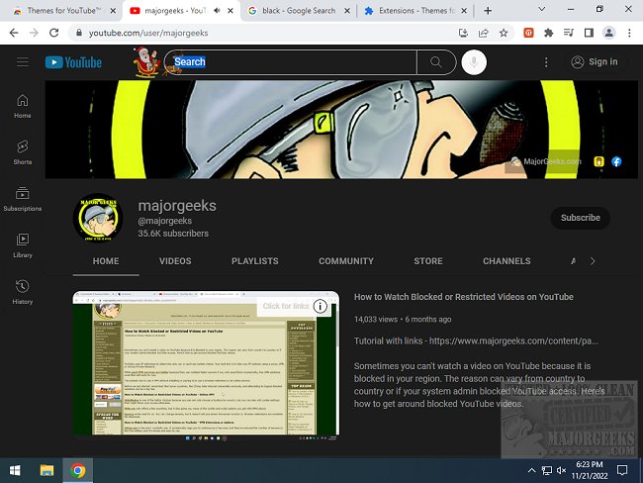643x483 pixels.
Task: Open Chrome media controls icon
Action: click(x=569, y=33)
